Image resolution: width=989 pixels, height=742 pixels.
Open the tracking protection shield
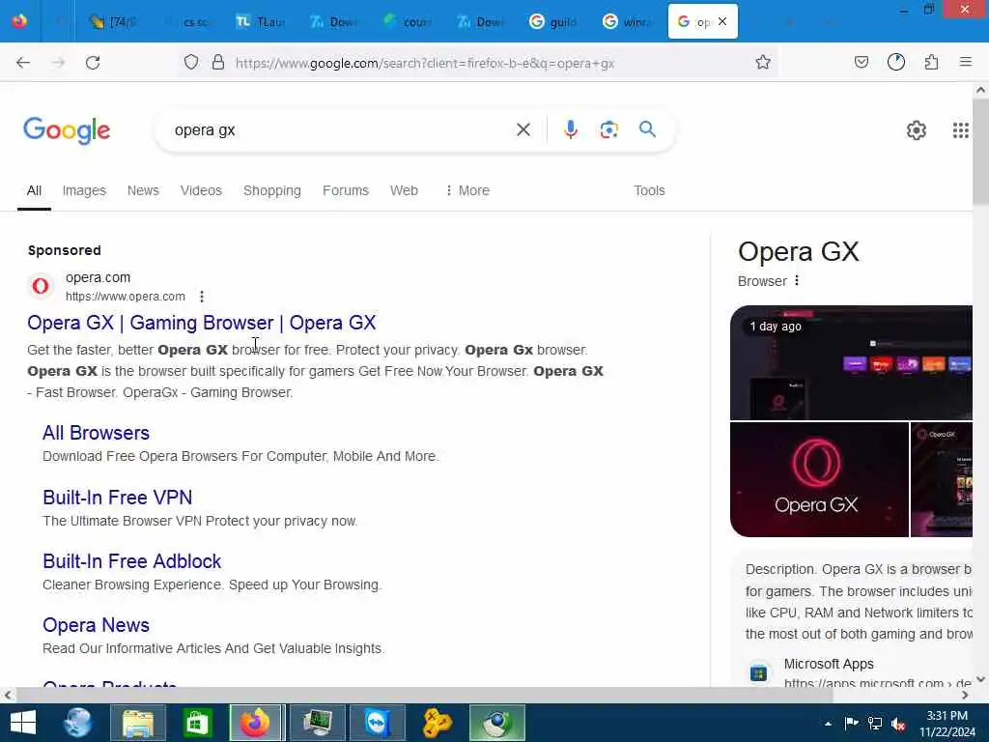tap(191, 62)
